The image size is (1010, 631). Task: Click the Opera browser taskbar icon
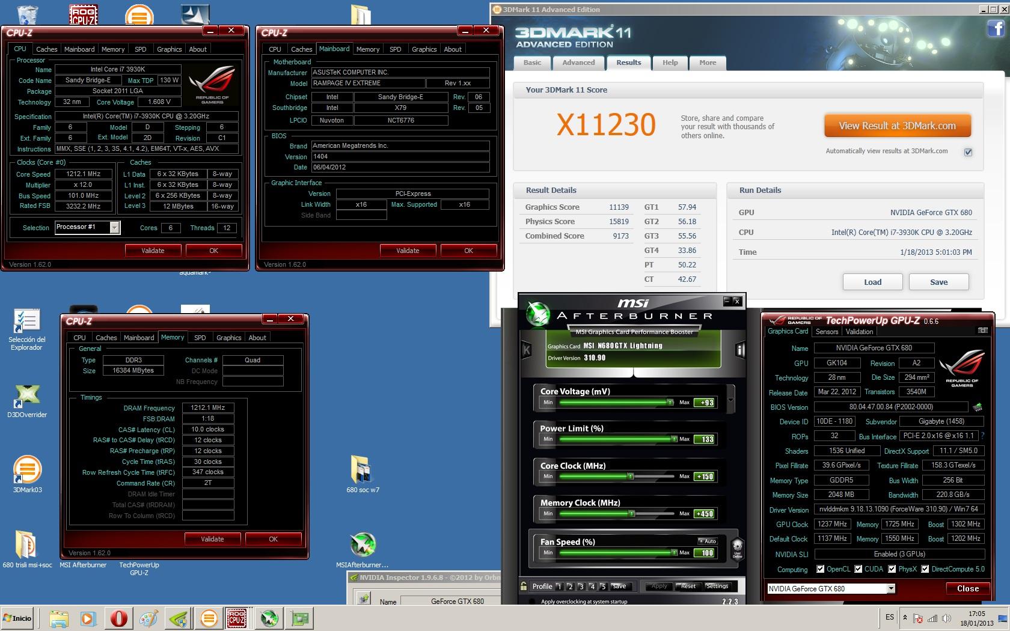click(x=118, y=618)
